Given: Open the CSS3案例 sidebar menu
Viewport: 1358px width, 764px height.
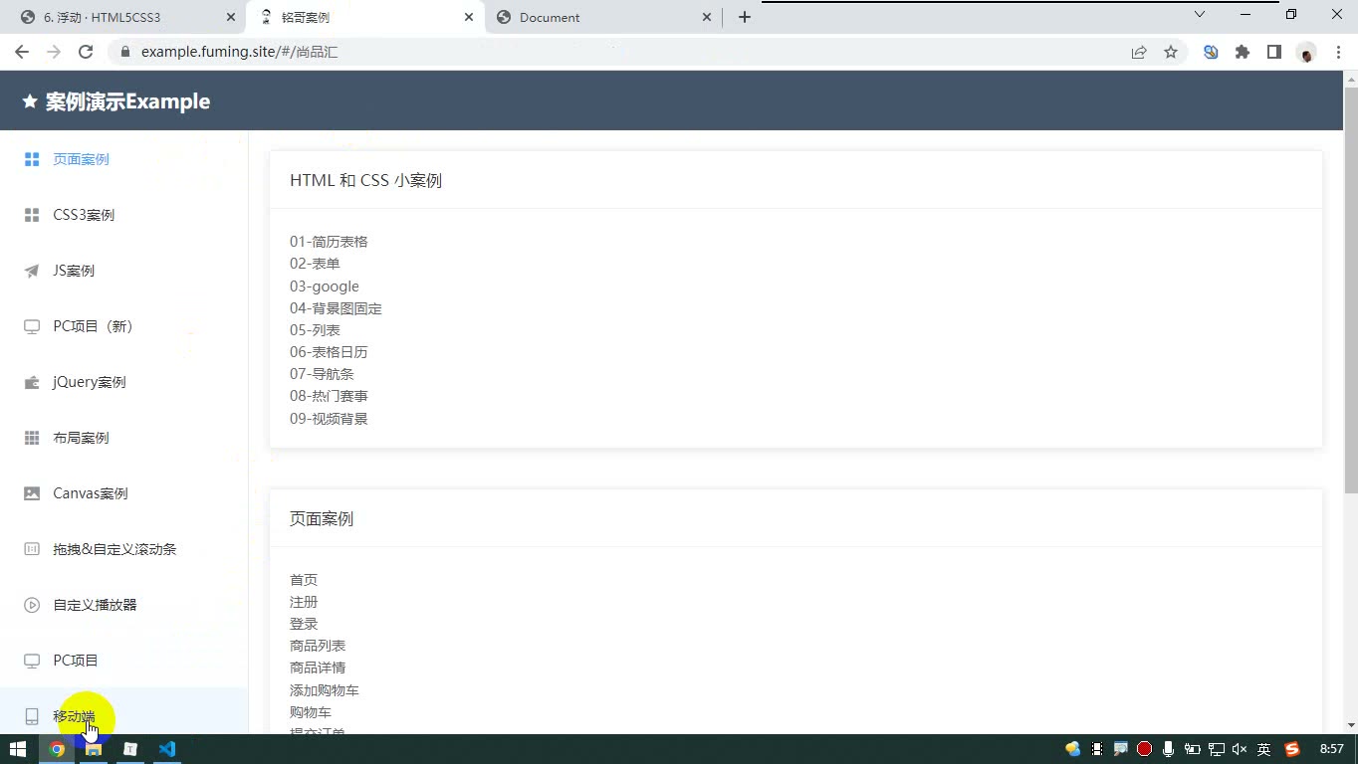Looking at the screenshot, I should (123, 215).
